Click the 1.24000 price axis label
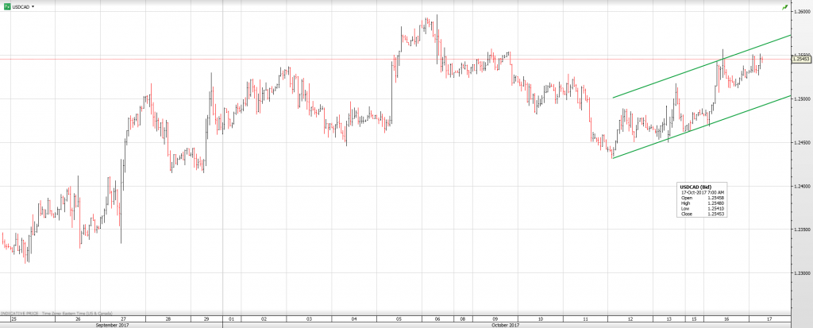This screenshot has height=328, width=813. [x=800, y=186]
